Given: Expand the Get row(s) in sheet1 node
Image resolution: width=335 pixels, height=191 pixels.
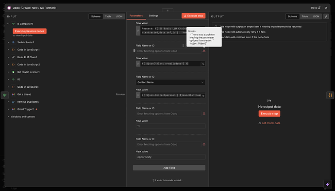Looking at the screenshot, I should pos(8,72).
